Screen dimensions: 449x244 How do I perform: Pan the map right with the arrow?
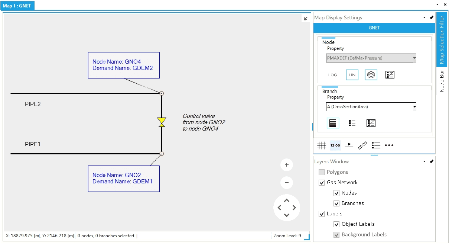tap(294, 208)
